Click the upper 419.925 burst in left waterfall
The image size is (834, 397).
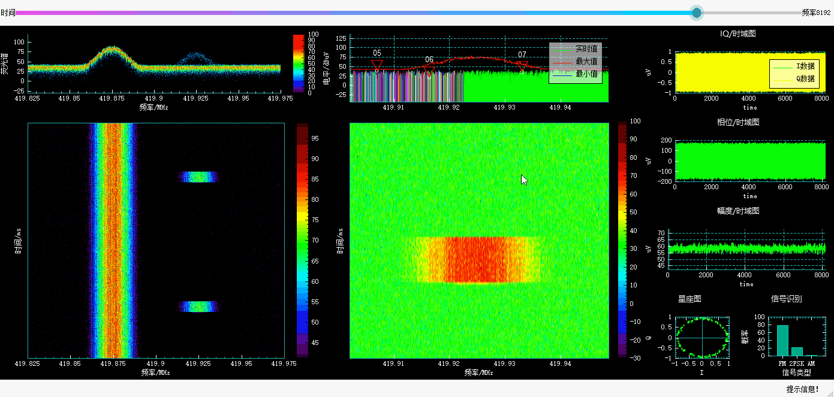(198, 177)
